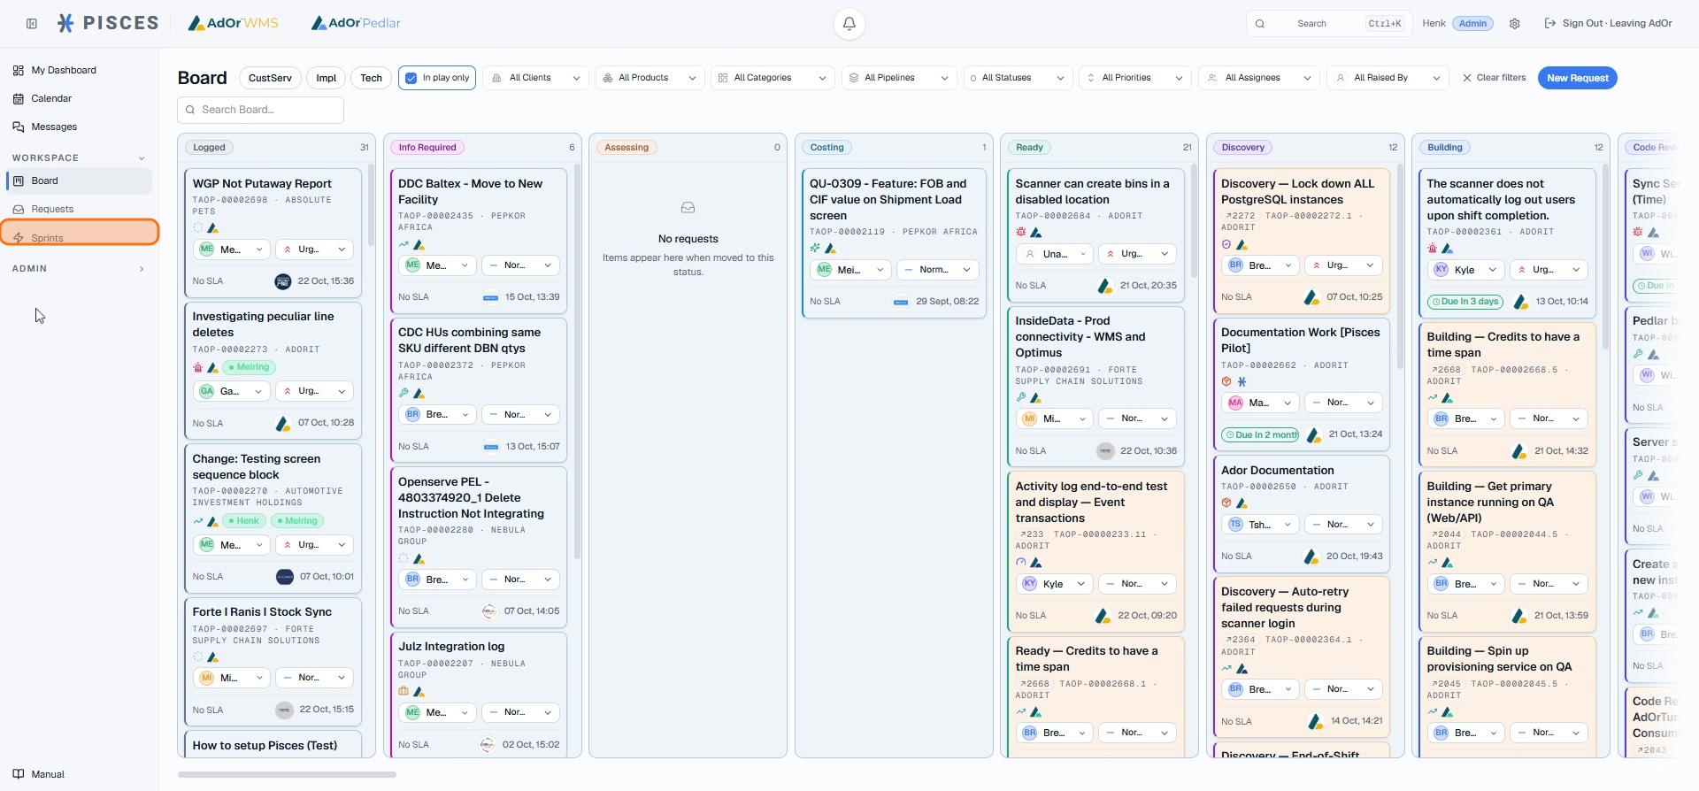Toggle the In play only checkbox
This screenshot has height=791, width=1699.
[x=411, y=78]
